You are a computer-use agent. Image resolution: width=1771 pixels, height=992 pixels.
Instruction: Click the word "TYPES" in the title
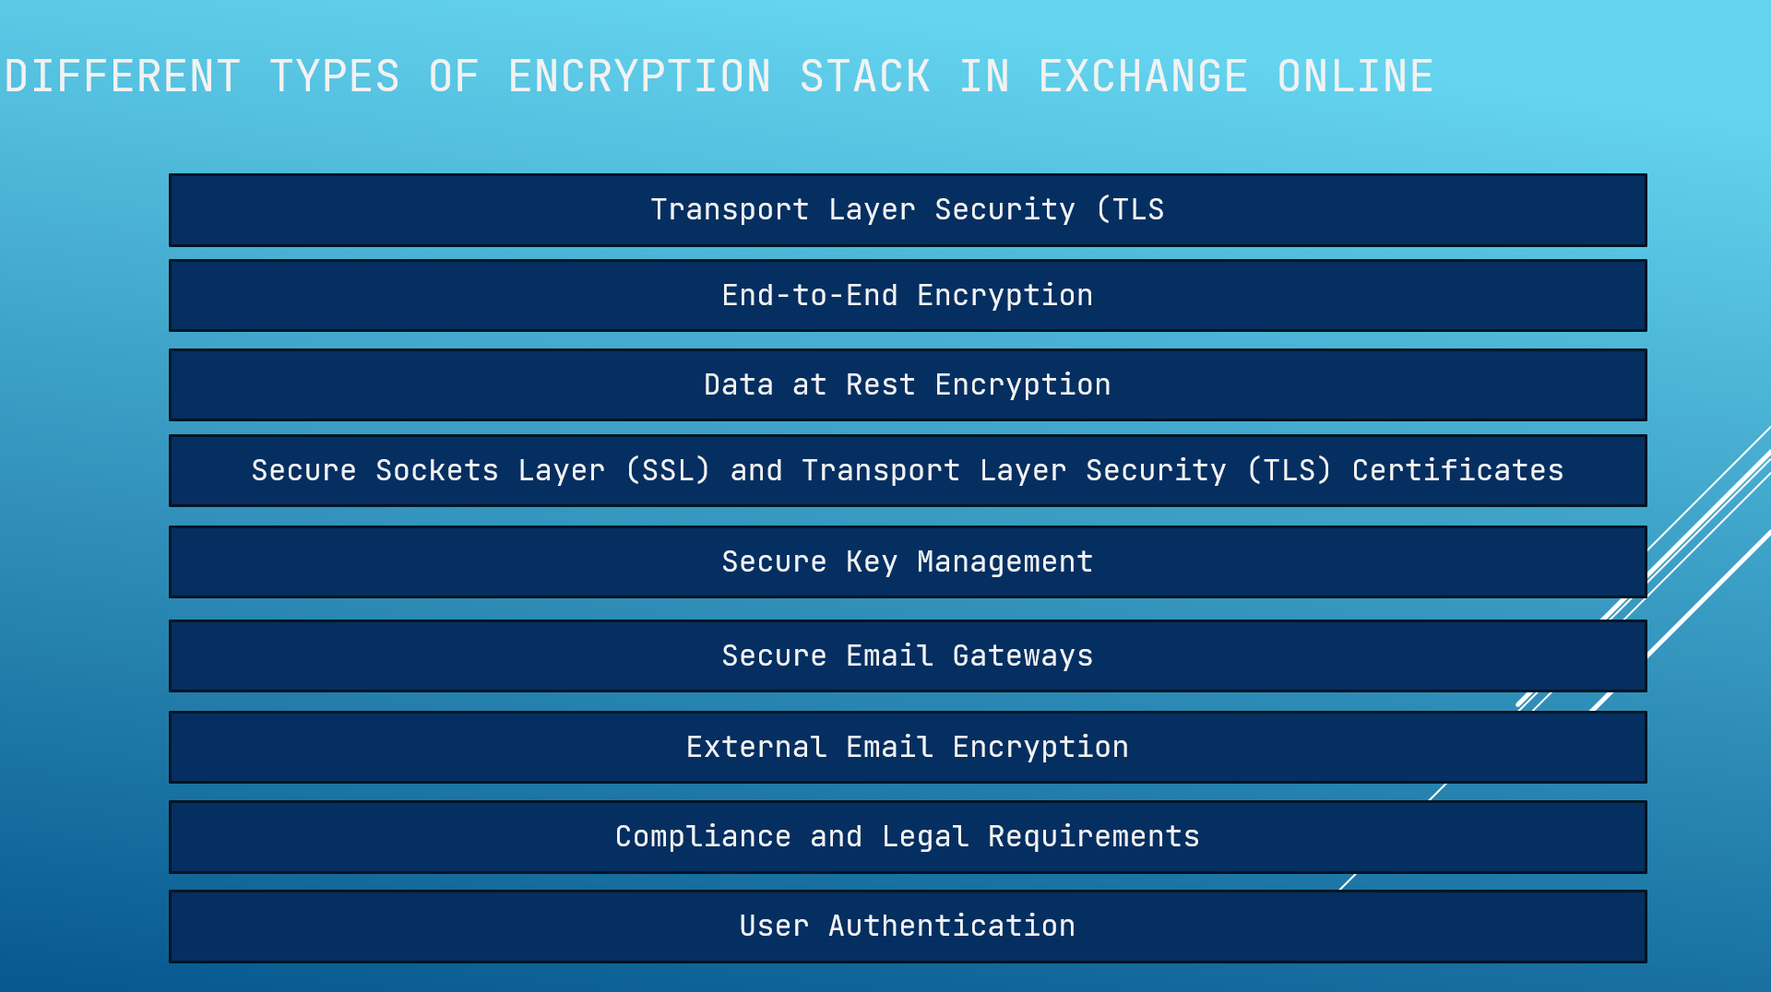click(x=335, y=77)
